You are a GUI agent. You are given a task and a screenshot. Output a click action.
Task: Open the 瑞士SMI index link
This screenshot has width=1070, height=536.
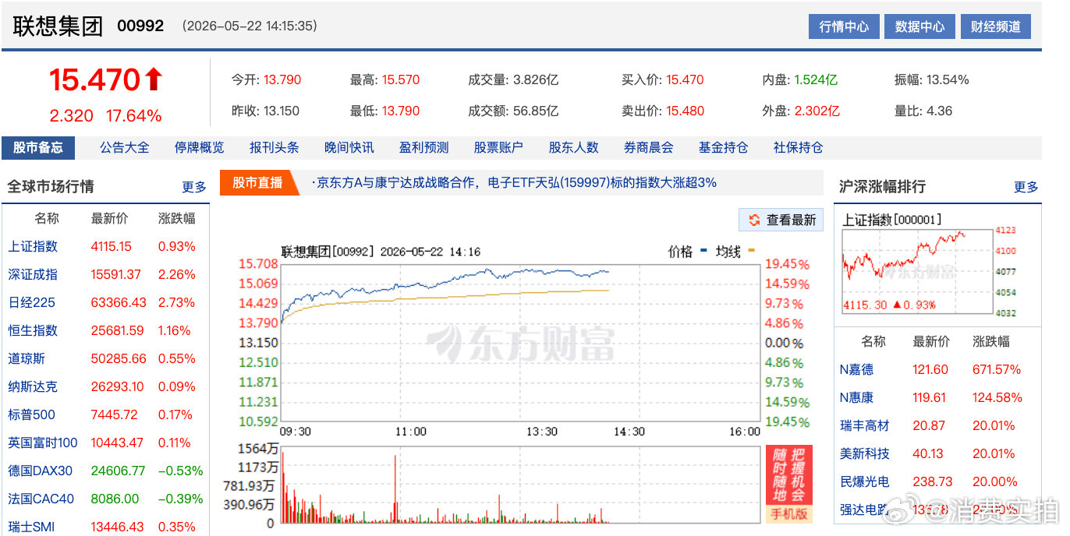click(31, 527)
